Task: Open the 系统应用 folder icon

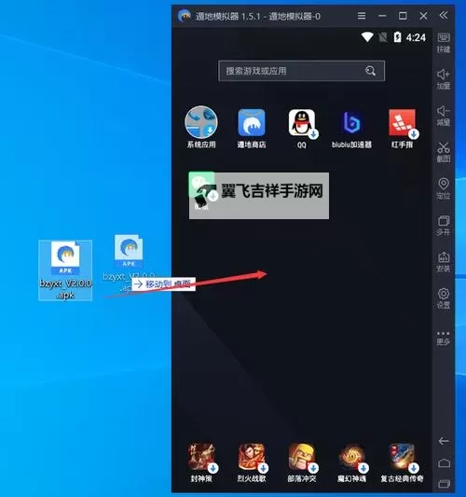Action: [x=201, y=122]
